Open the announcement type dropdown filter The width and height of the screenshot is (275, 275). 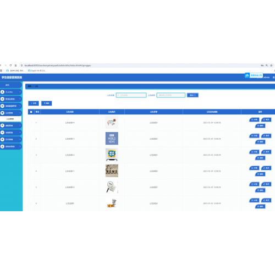(x=171, y=95)
